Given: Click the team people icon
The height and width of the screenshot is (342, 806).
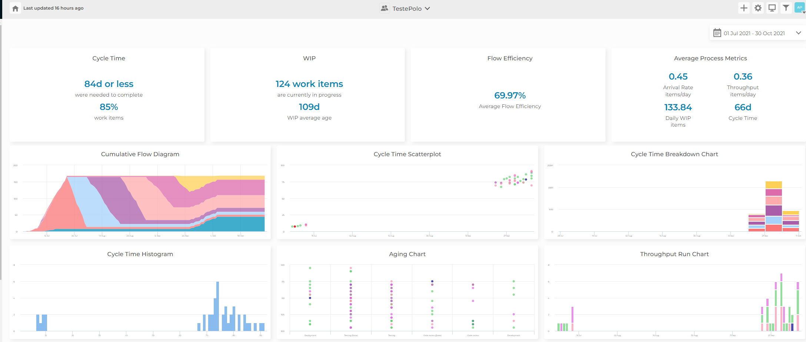Looking at the screenshot, I should (384, 8).
